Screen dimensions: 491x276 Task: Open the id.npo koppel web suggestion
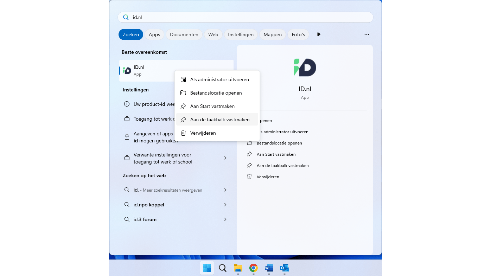click(x=176, y=205)
